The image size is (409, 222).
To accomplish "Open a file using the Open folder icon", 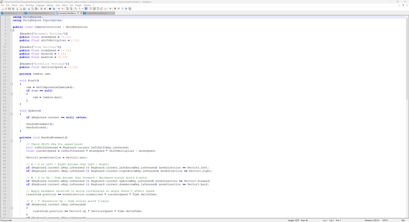I will point(6,9).
